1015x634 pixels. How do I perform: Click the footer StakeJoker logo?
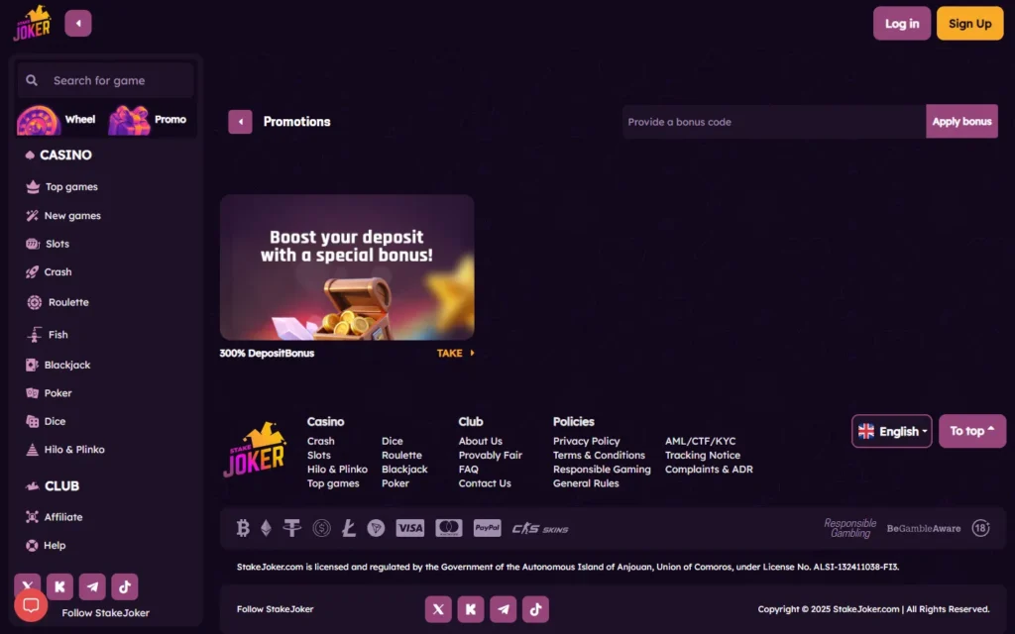255,451
